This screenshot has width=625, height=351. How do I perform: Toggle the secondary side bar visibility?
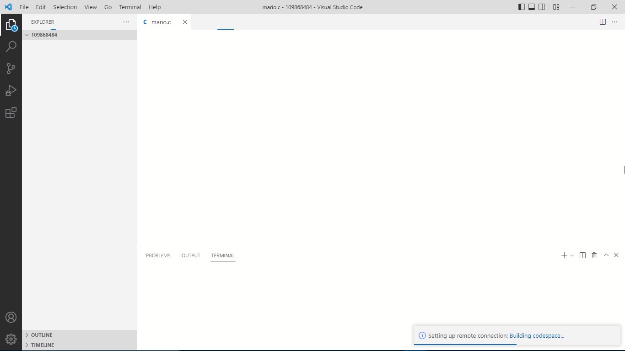point(542,7)
